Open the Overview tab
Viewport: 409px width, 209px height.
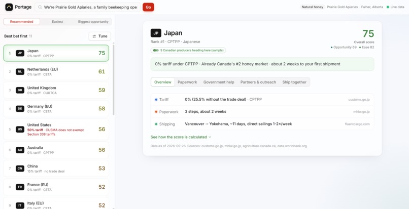point(163,82)
